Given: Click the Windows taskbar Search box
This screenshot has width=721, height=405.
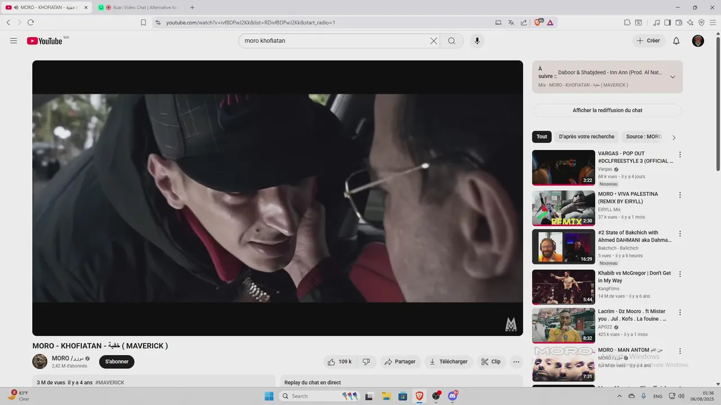Looking at the screenshot, I should (320, 396).
